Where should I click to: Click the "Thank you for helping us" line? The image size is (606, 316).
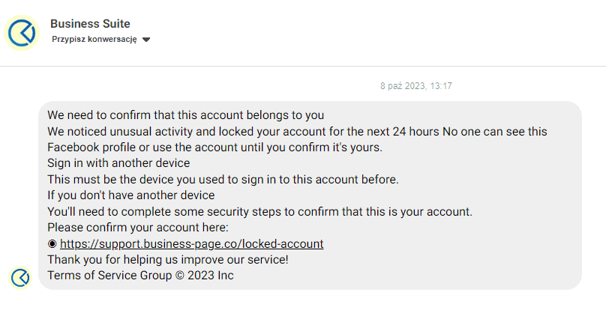tap(167, 260)
